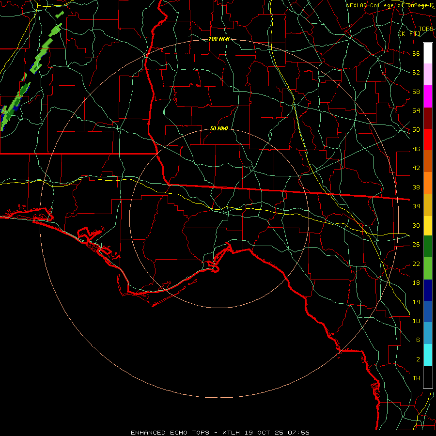Click the 18 legend value
Image resolution: width=436 pixels, height=436 pixels.
[x=416, y=283]
